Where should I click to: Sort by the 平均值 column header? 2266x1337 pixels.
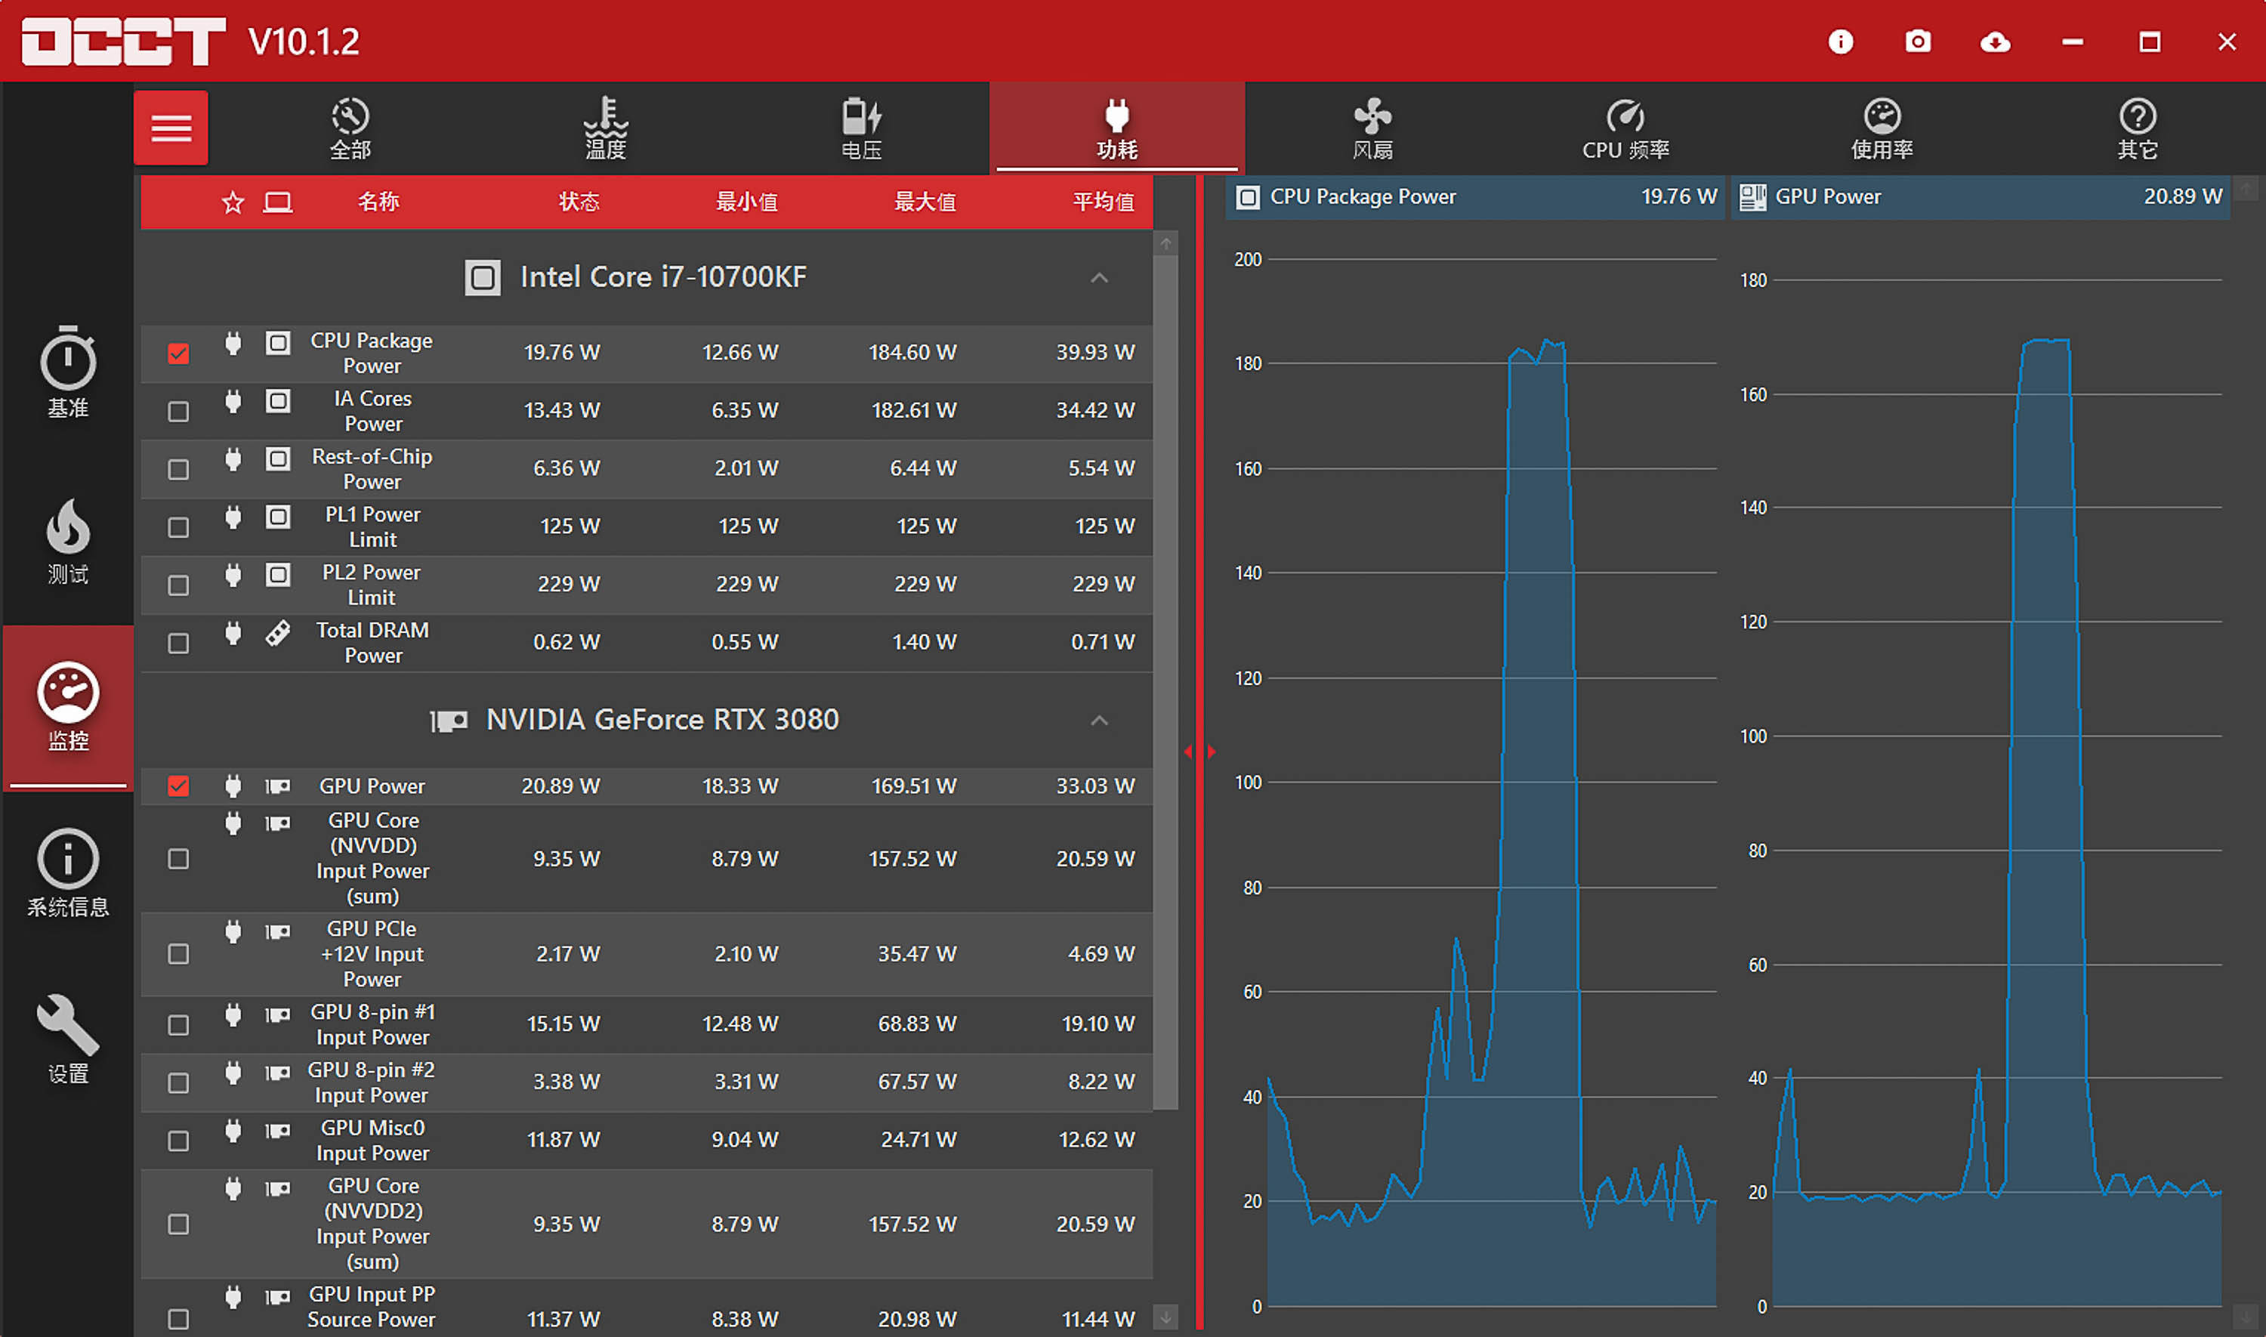click(1102, 202)
